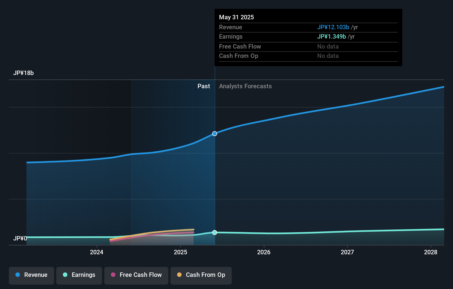Viewport: 453px width, 289px height.
Task: Click the 2026 x-axis label
Action: click(264, 252)
